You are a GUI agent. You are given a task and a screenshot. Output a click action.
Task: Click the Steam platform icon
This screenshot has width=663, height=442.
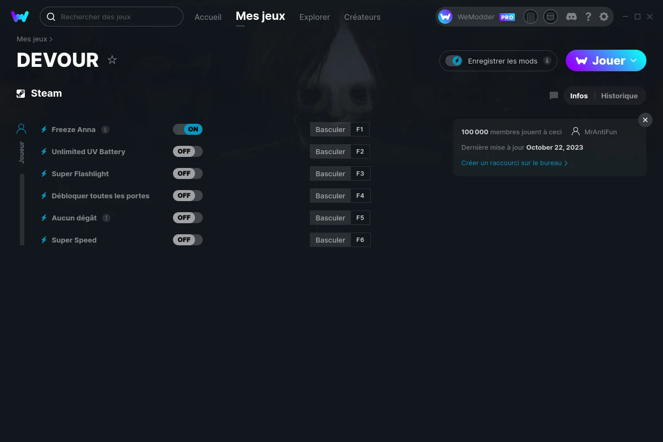[x=21, y=93]
